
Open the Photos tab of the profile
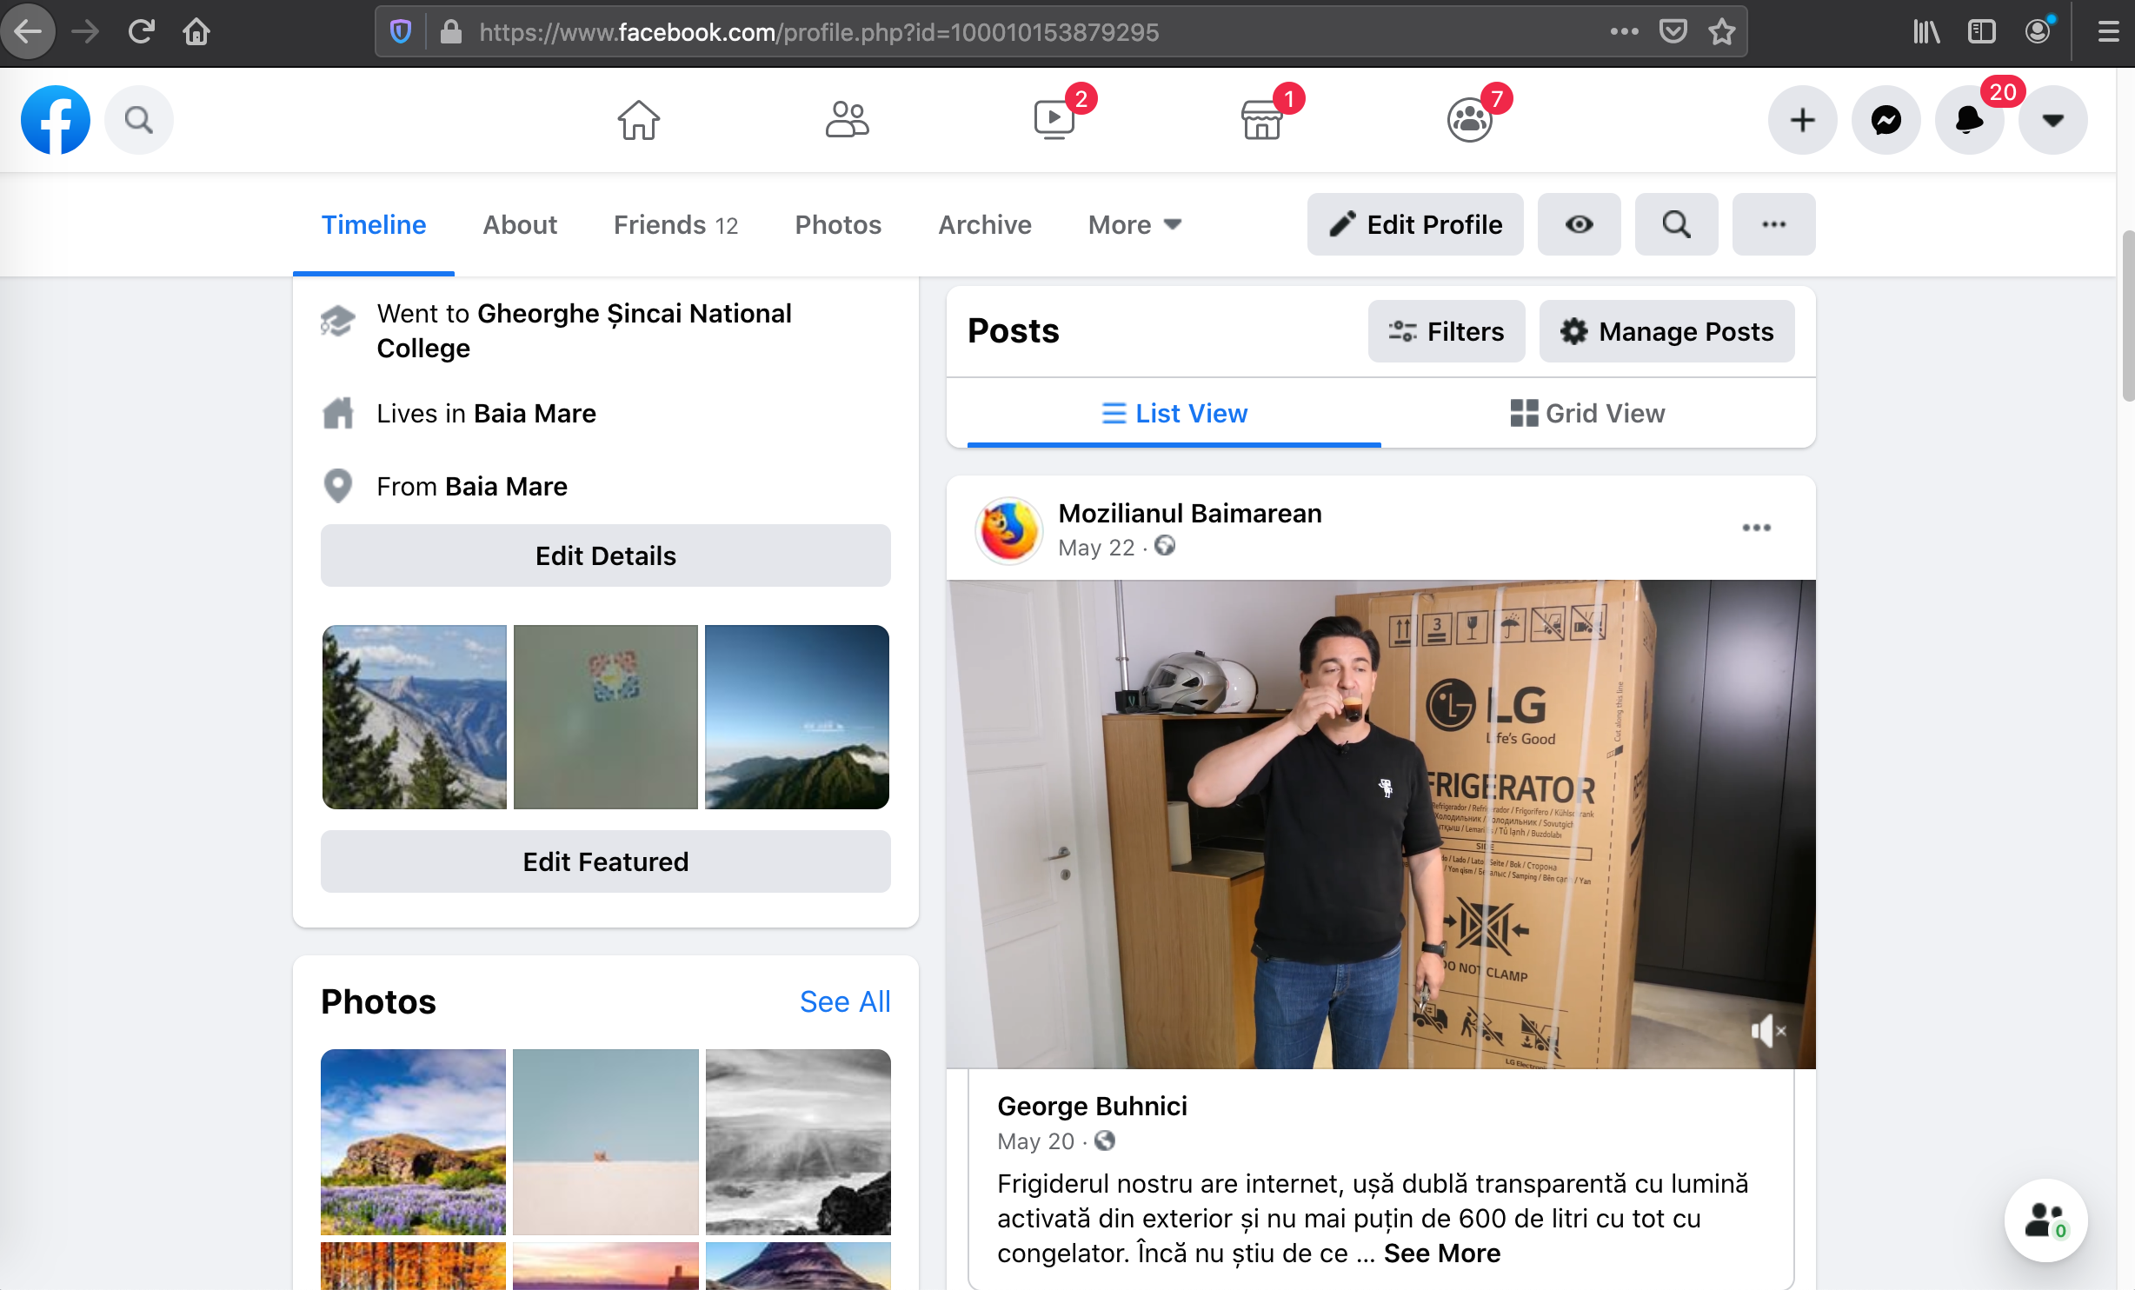837,224
